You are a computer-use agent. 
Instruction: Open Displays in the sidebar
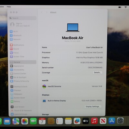click(16, 90)
